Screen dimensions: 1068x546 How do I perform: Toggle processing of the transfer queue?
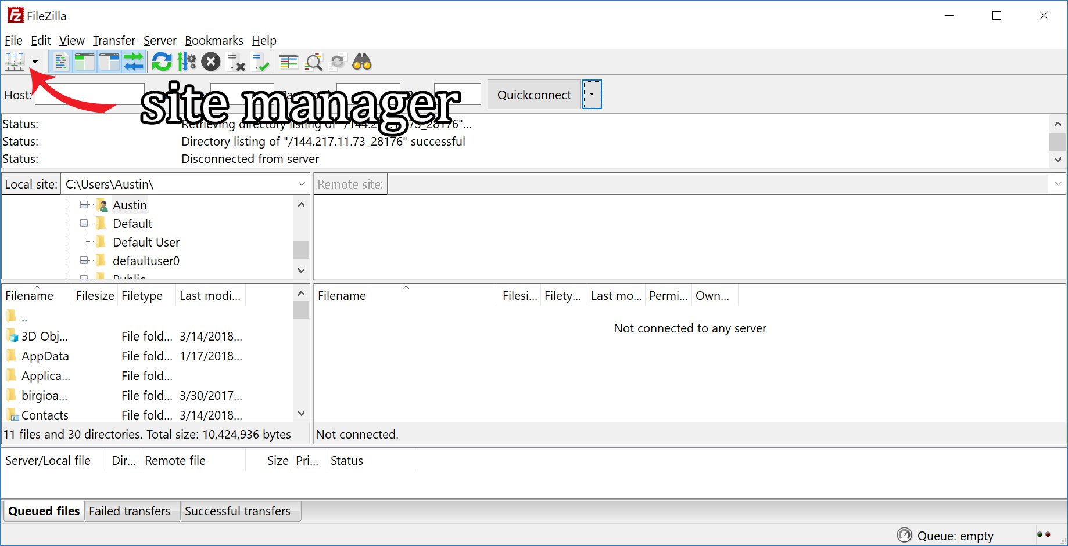point(187,62)
